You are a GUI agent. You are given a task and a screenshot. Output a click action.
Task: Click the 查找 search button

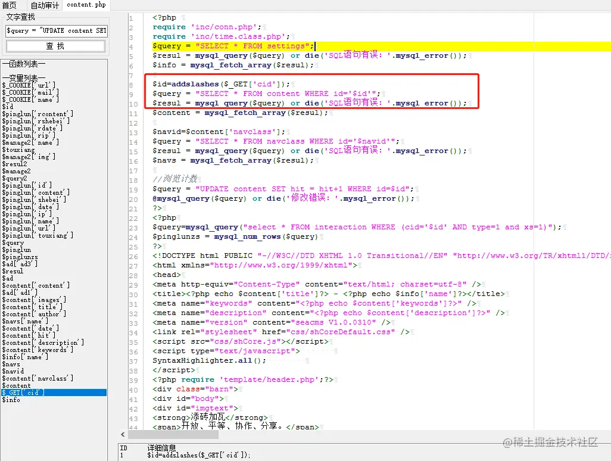pos(55,46)
